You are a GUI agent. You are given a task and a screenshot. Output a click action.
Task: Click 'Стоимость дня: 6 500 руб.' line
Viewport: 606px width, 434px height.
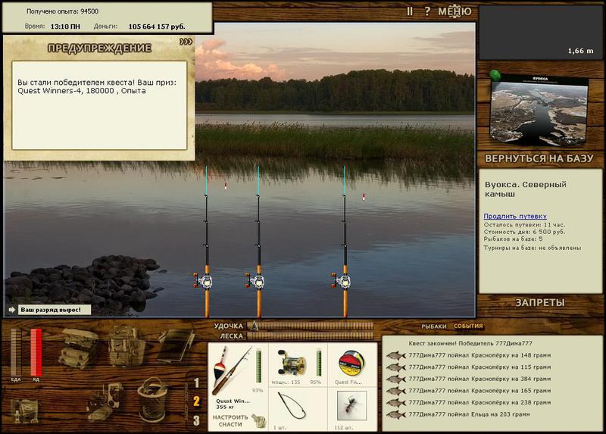point(524,232)
